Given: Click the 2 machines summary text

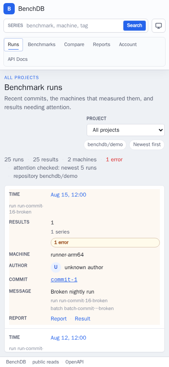Looking at the screenshot, I should 82,160.
